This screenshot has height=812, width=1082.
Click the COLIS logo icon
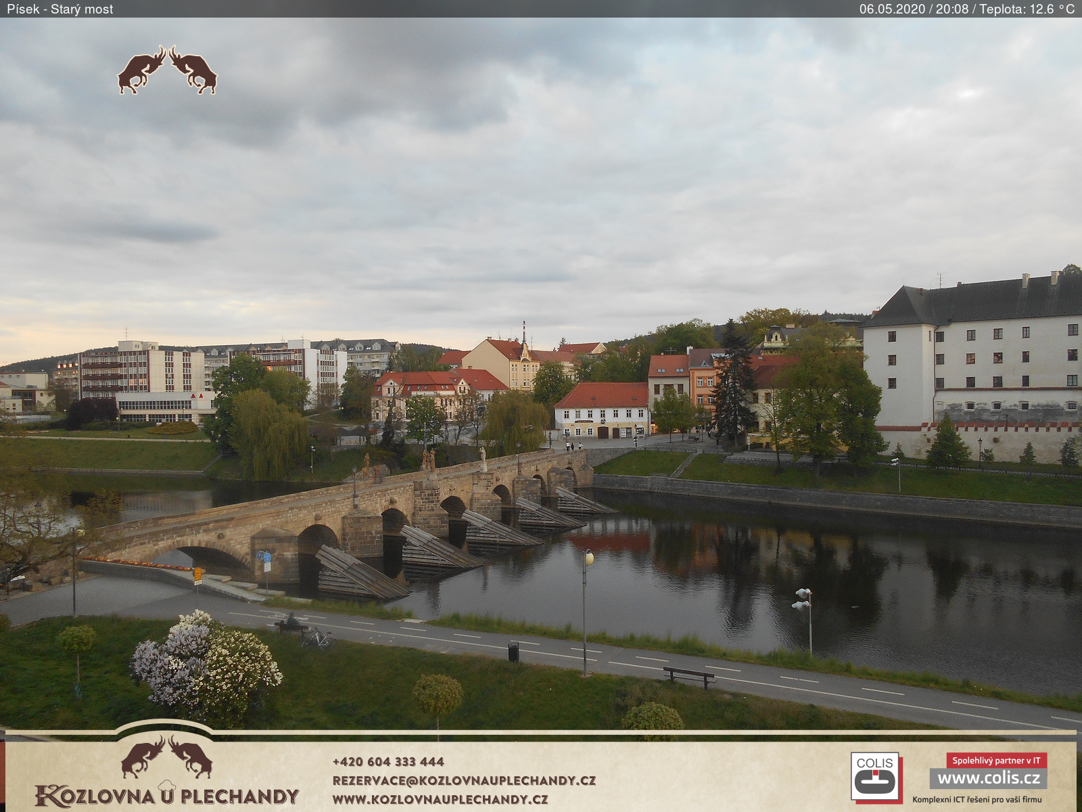pyautogui.click(x=876, y=777)
